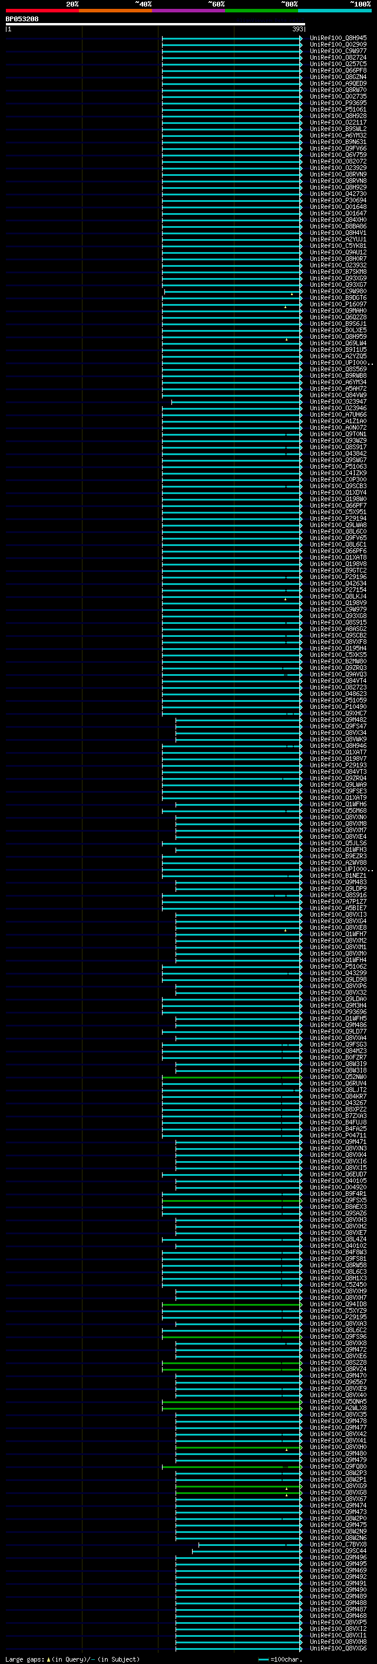Select label UniRef100_Q8H929
Image resolution: width=377 pixels, height=1664 pixels.
coord(338,187)
